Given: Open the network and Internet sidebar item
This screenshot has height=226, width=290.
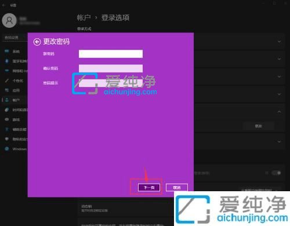Looking at the screenshot, I should coord(16,71).
